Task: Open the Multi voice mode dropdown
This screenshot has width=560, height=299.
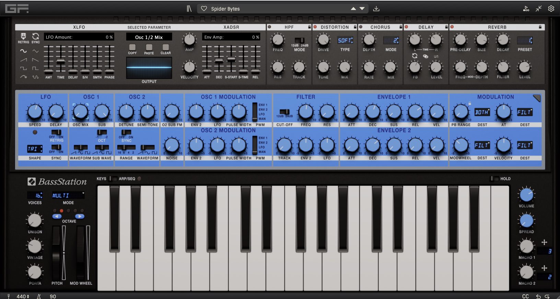Action: (68, 195)
